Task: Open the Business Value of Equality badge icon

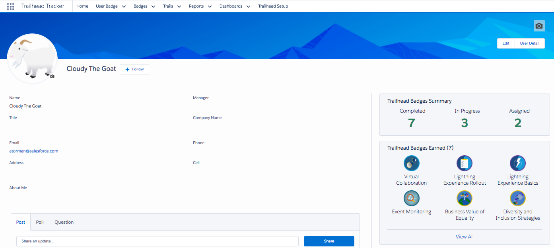Action: click(x=465, y=198)
